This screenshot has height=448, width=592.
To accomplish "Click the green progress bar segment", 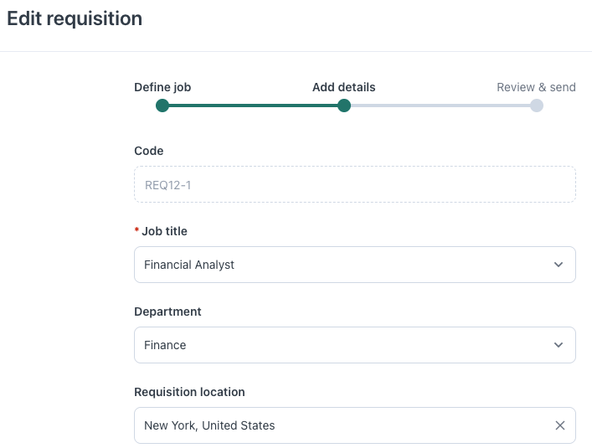I will [253, 106].
